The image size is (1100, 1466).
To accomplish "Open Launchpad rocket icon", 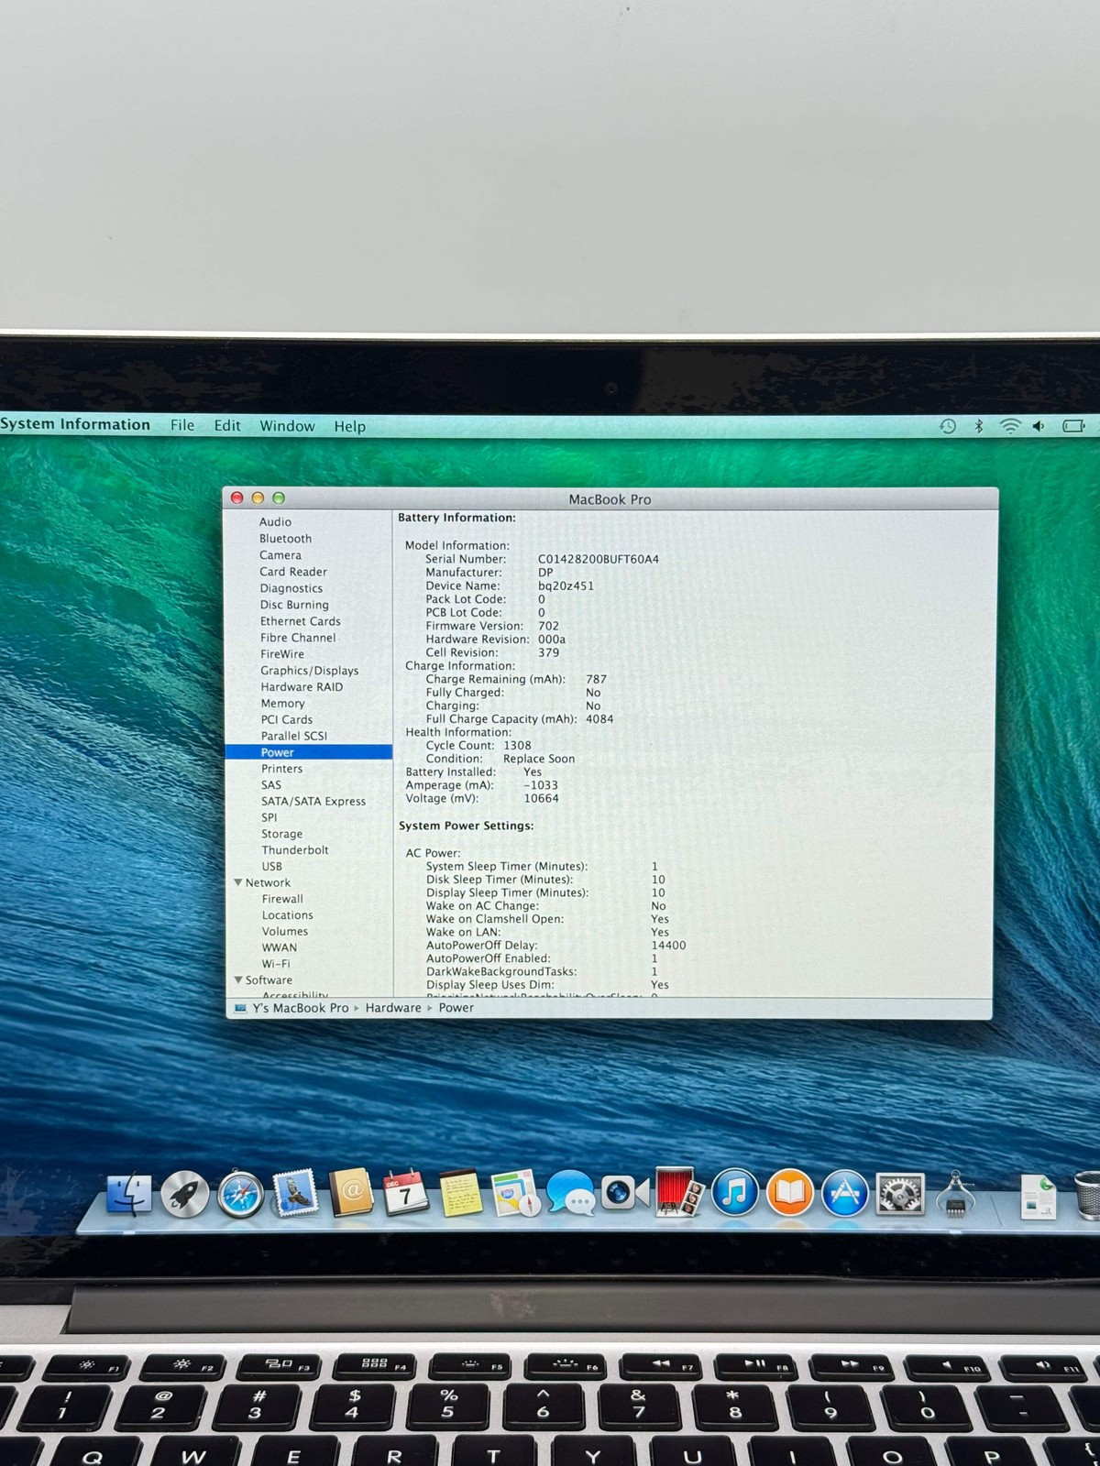I will (x=184, y=1195).
